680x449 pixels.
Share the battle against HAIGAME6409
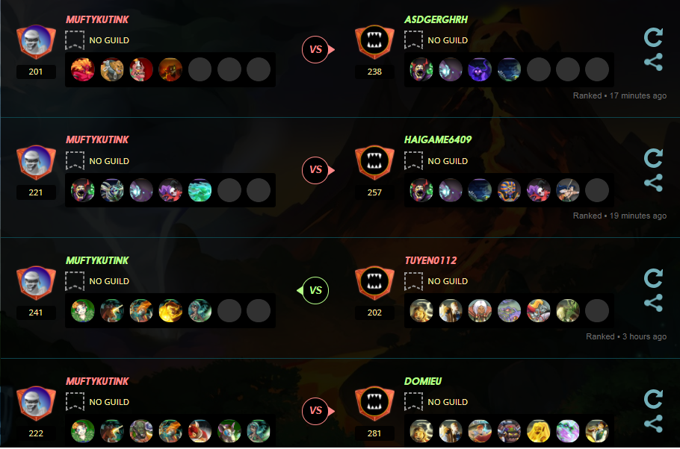tap(653, 183)
